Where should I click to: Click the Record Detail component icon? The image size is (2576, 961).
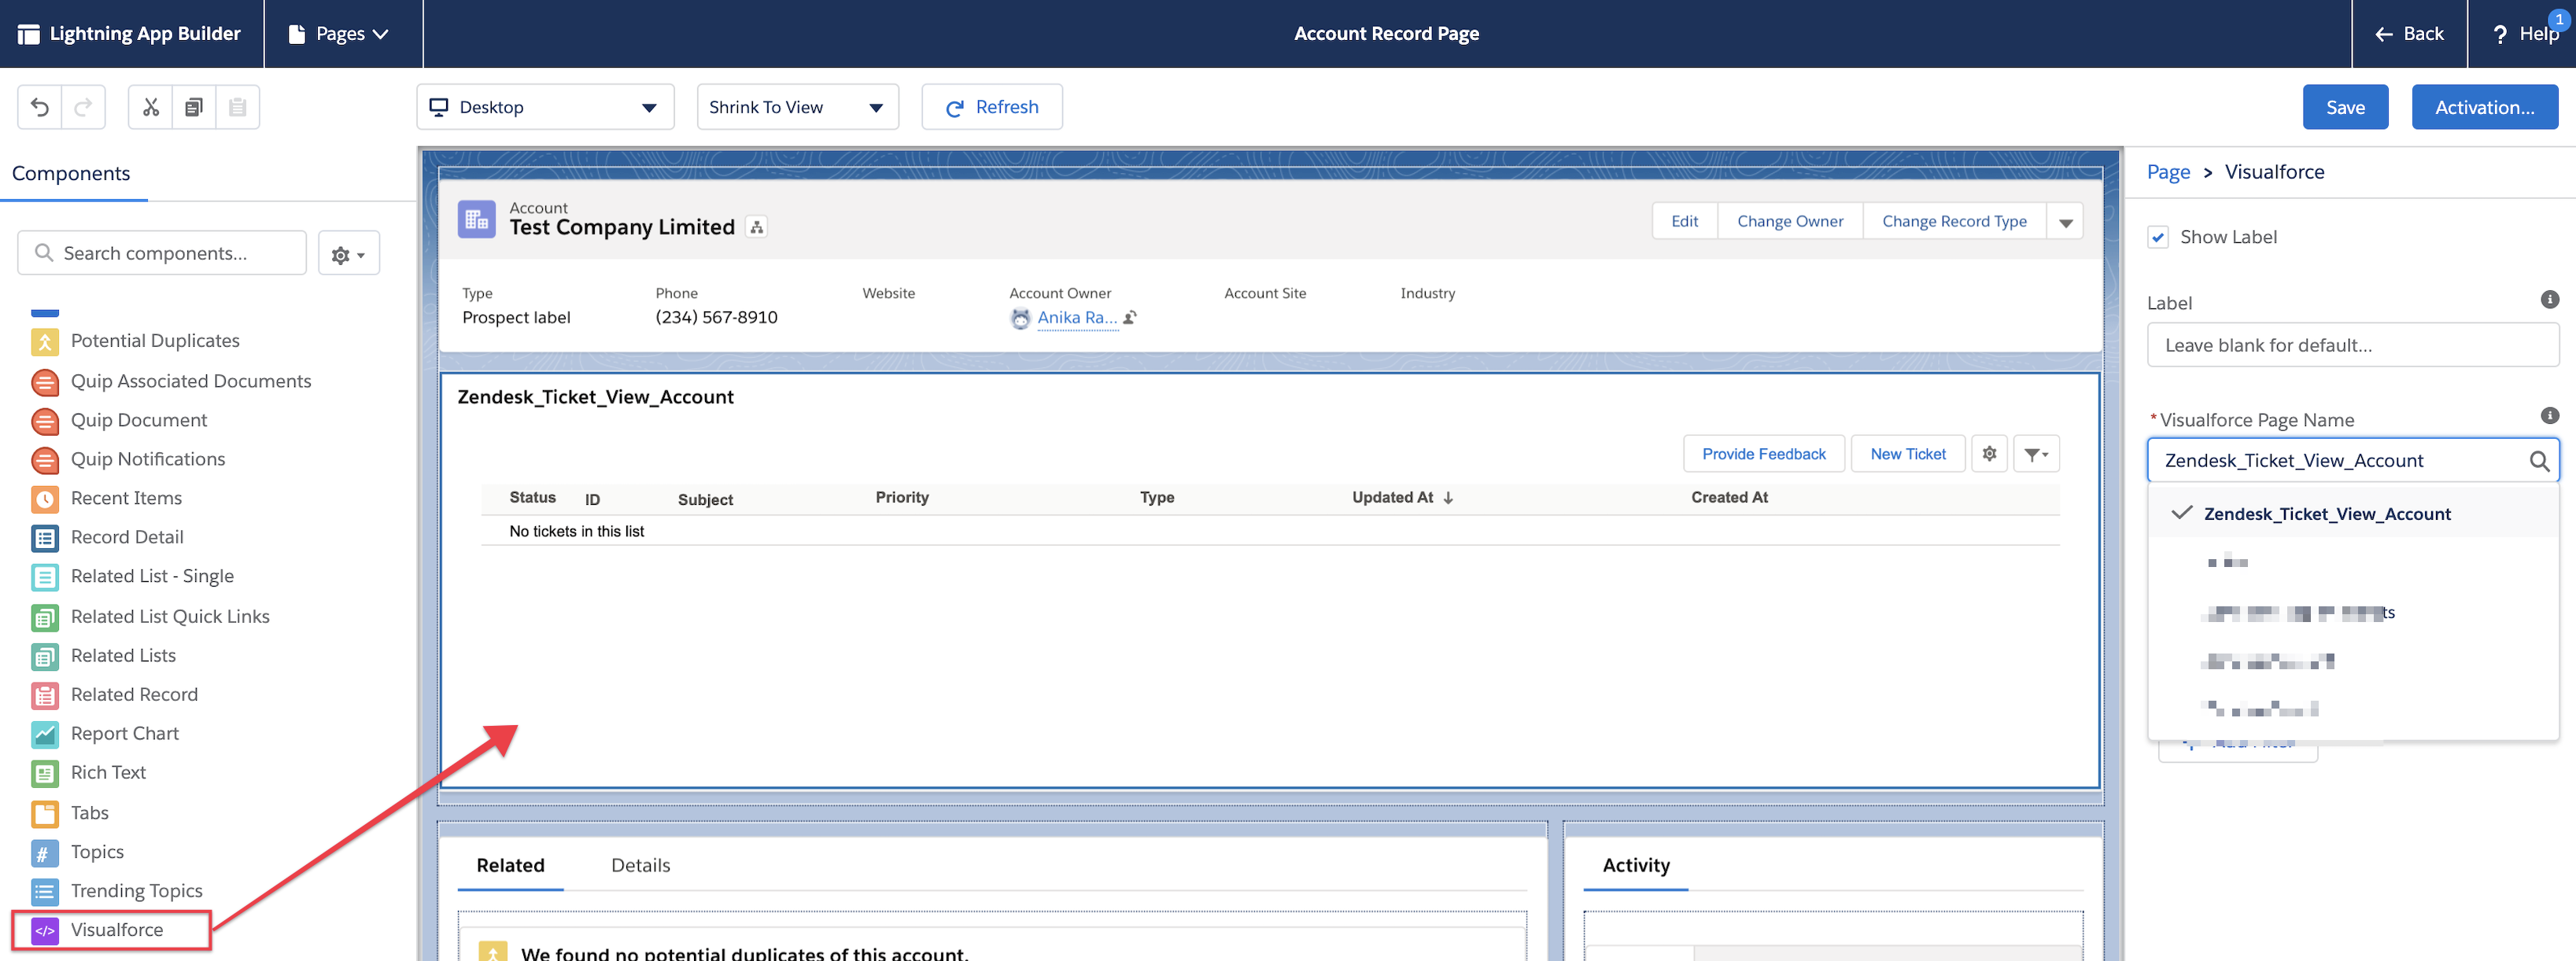pyautogui.click(x=45, y=538)
